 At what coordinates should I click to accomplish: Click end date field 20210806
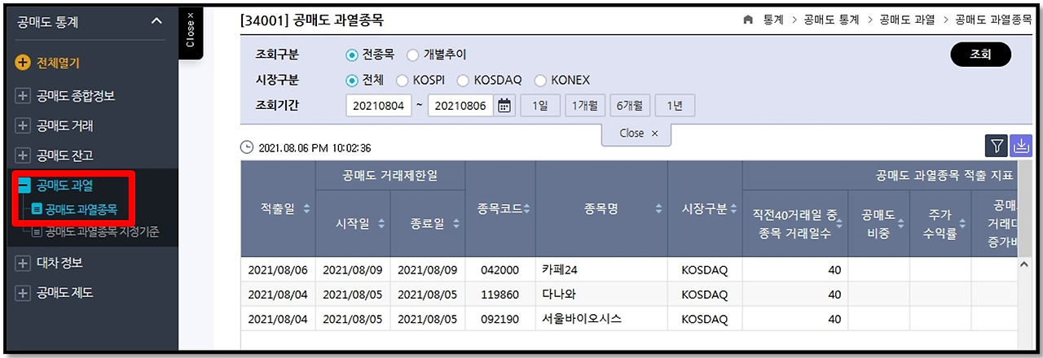click(x=460, y=106)
